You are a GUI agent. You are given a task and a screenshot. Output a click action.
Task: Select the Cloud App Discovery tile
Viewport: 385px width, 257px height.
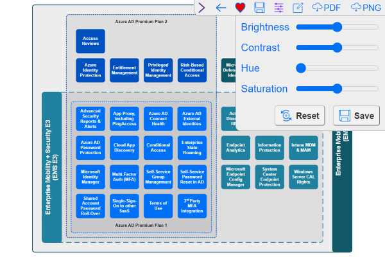click(x=124, y=148)
